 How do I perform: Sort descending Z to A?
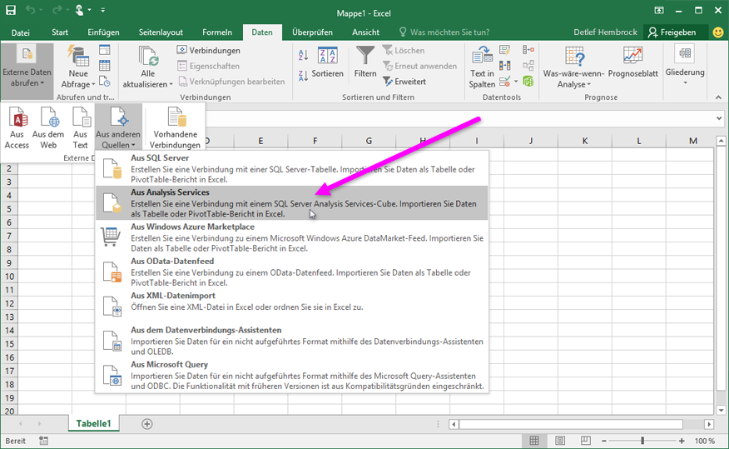pyautogui.click(x=303, y=76)
